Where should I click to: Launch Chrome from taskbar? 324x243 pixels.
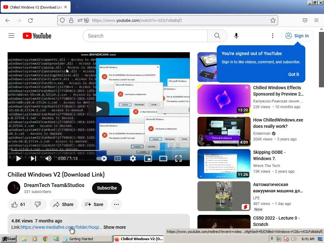(46, 239)
